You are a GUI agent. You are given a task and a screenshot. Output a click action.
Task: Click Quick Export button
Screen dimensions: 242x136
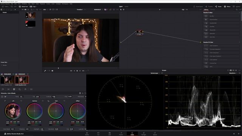click(198, 7)
